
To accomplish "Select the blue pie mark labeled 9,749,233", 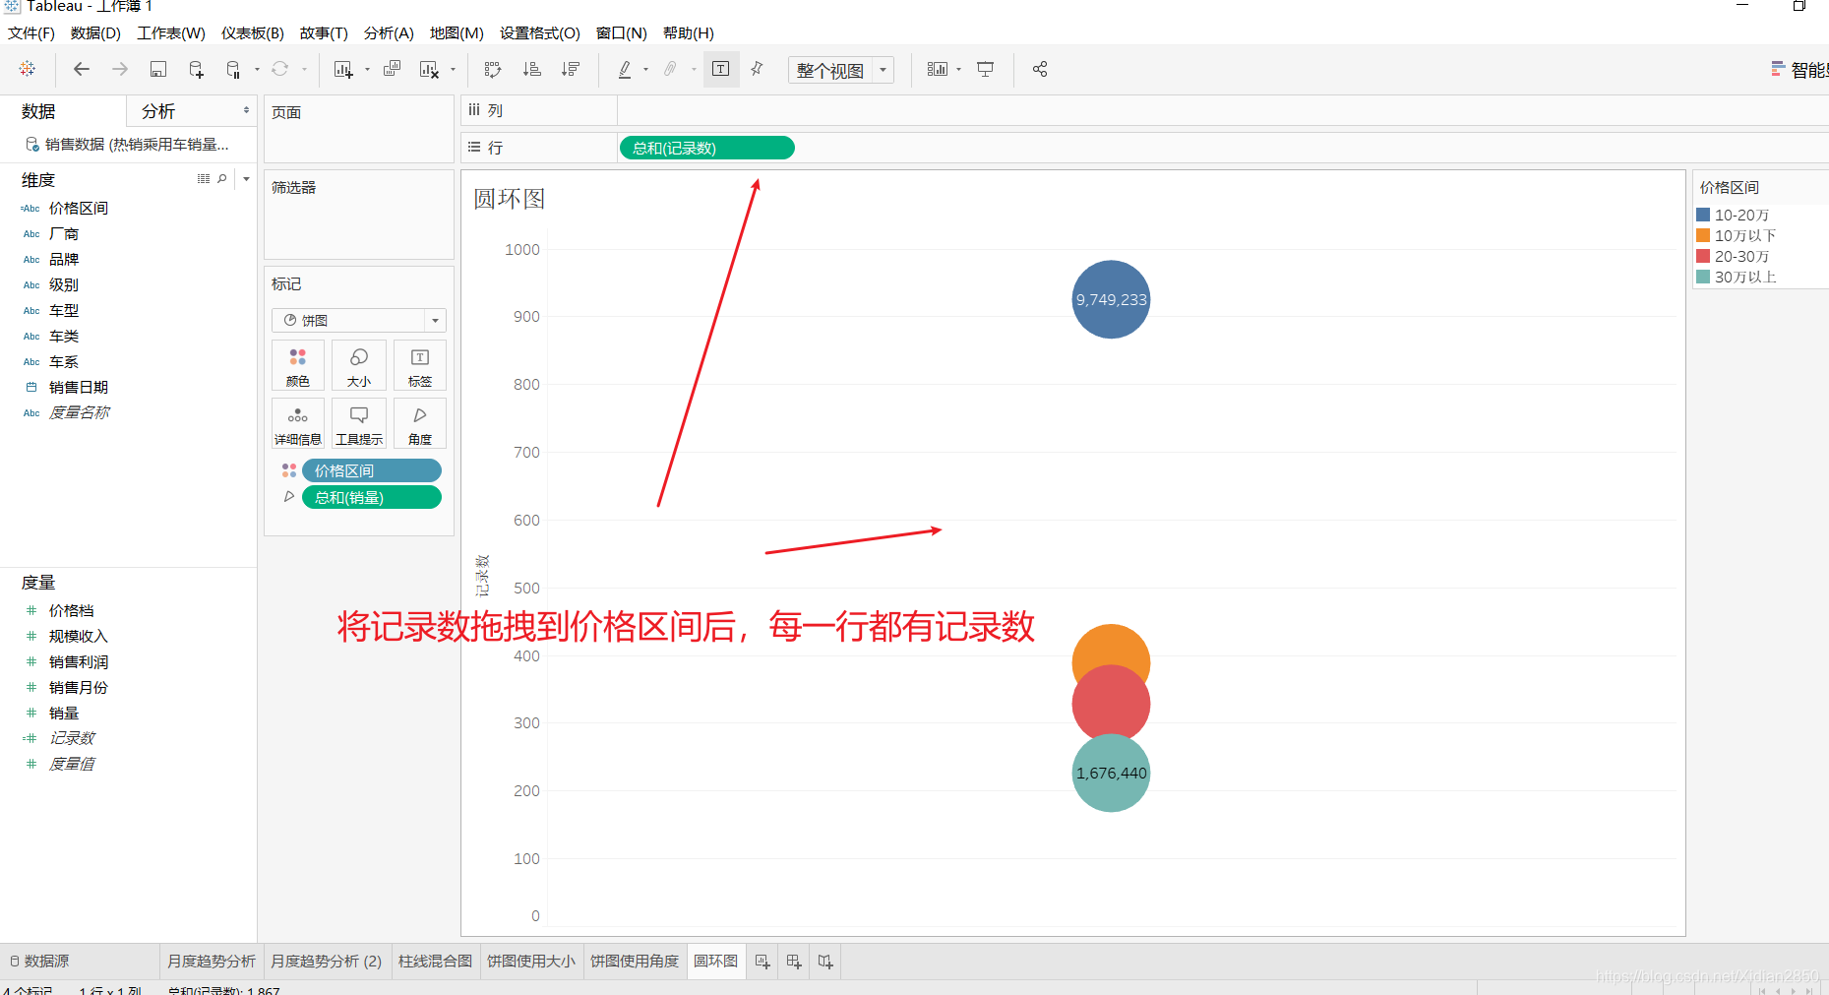I will [1111, 299].
